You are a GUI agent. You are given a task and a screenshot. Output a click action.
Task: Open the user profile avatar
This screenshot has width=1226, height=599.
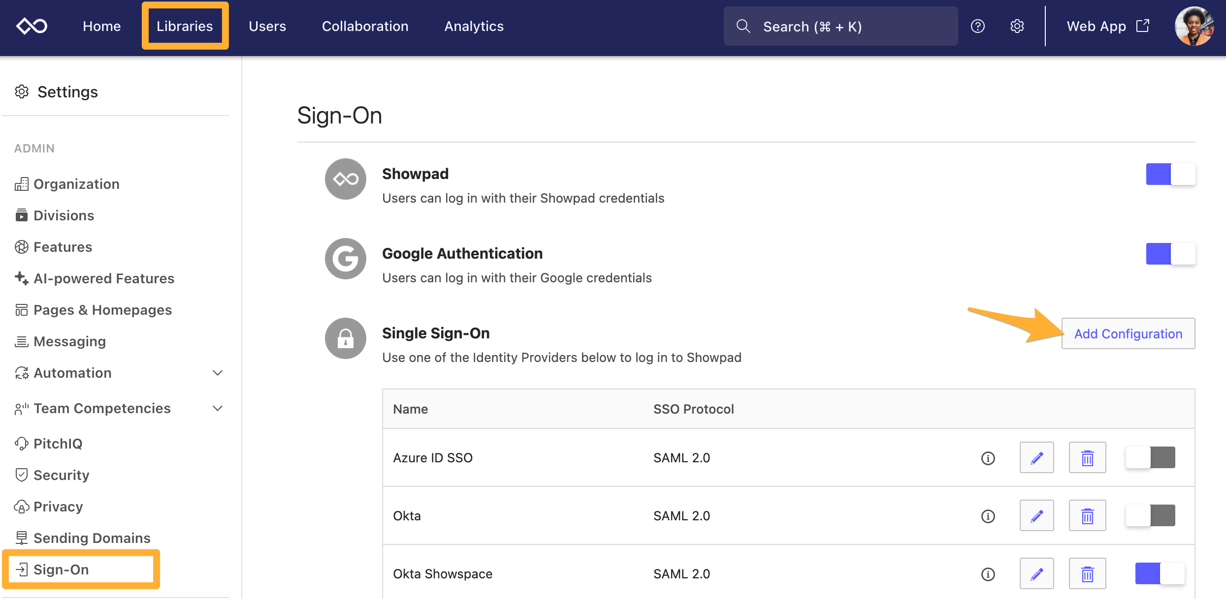1194,26
